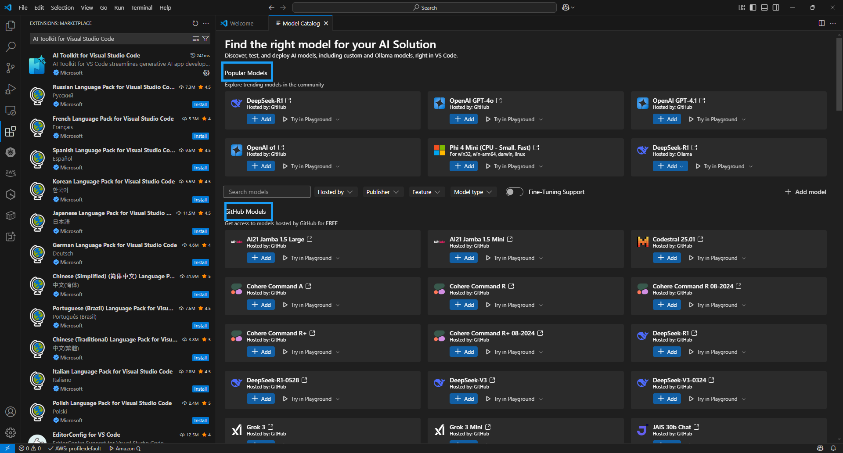
Task: Clear the extensions search results
Action: tap(196, 39)
